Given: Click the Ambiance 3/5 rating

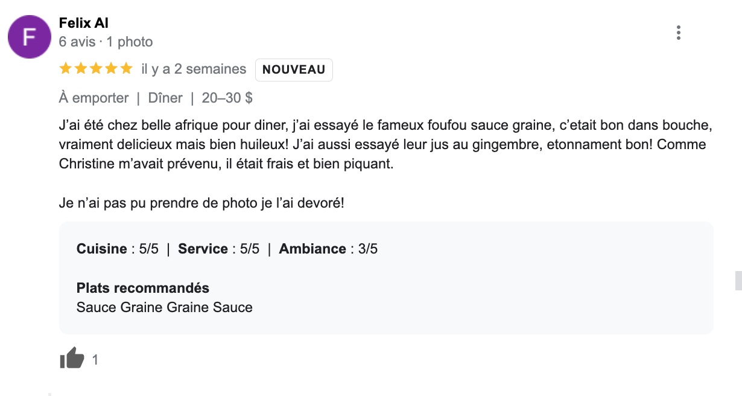Looking at the screenshot, I should click(x=328, y=249).
